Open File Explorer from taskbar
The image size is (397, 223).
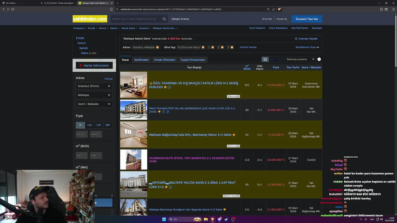[x=206, y=219]
